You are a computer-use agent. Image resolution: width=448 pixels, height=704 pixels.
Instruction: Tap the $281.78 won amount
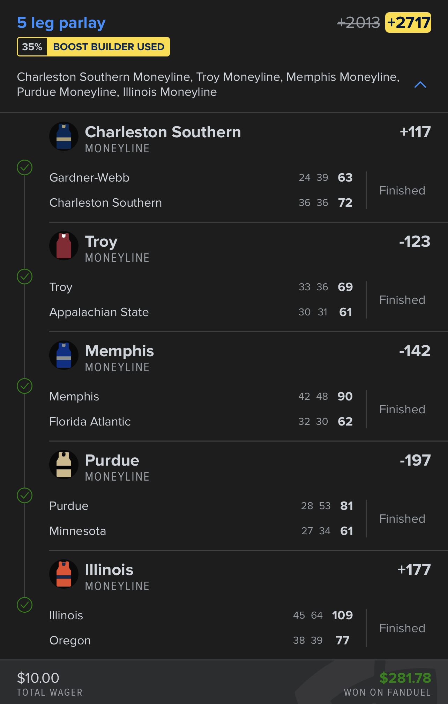[405, 678]
